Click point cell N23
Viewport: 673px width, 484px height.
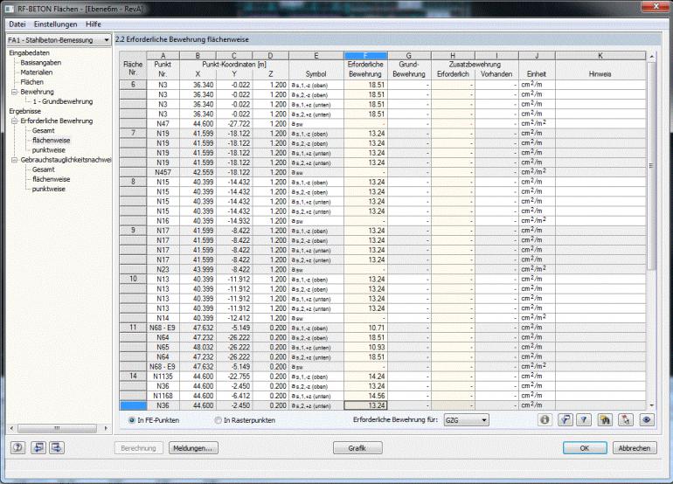[x=163, y=269]
